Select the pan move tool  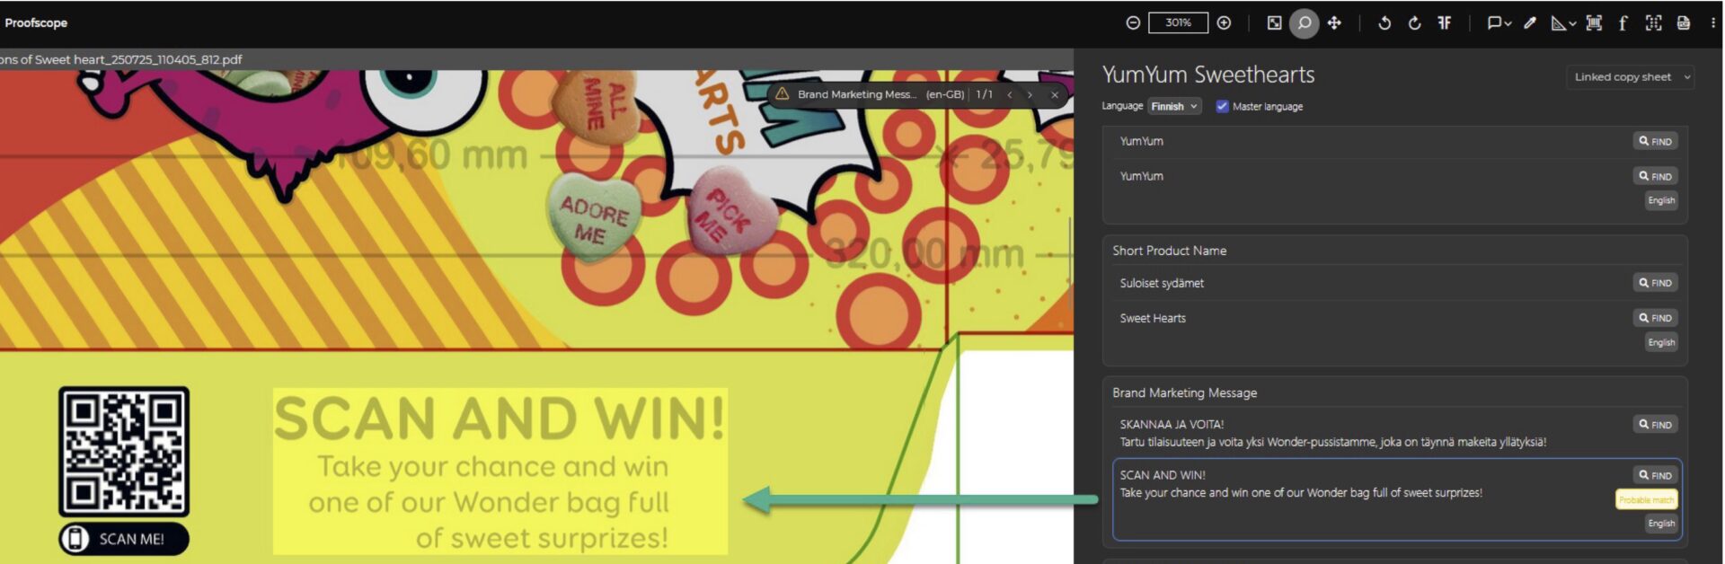point(1334,23)
